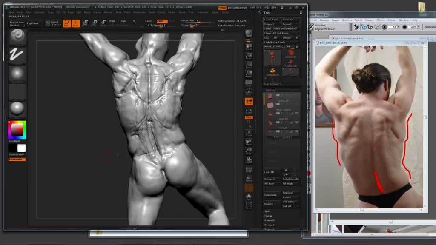Image resolution: width=436 pixels, height=245 pixels.
Task: Open the Quick Sketch tool
Action: [53, 23]
